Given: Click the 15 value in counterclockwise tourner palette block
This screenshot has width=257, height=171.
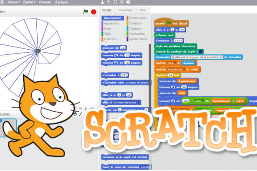Looking at the screenshot, I should [127, 63].
